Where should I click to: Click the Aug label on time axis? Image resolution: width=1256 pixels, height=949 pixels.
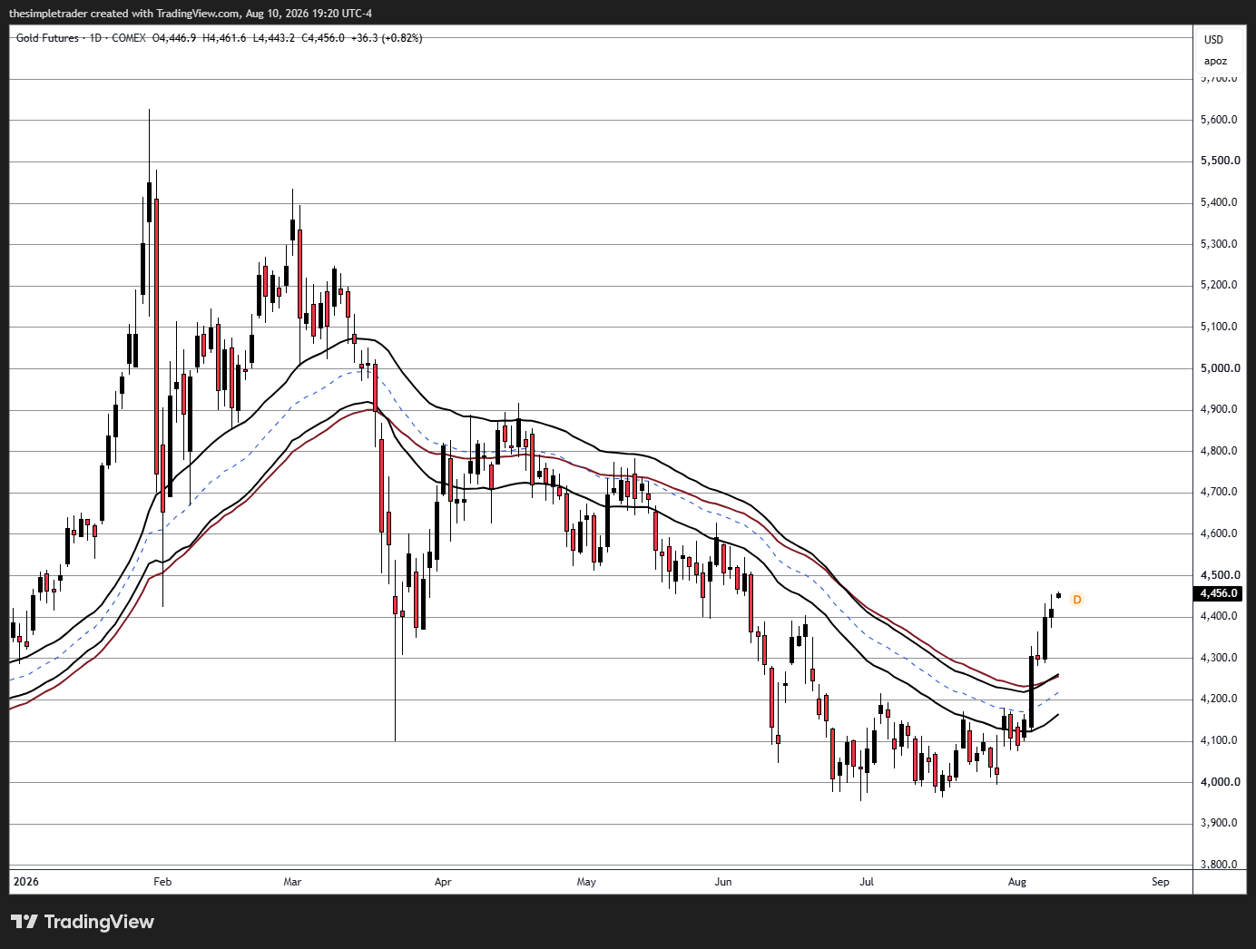point(1017,882)
